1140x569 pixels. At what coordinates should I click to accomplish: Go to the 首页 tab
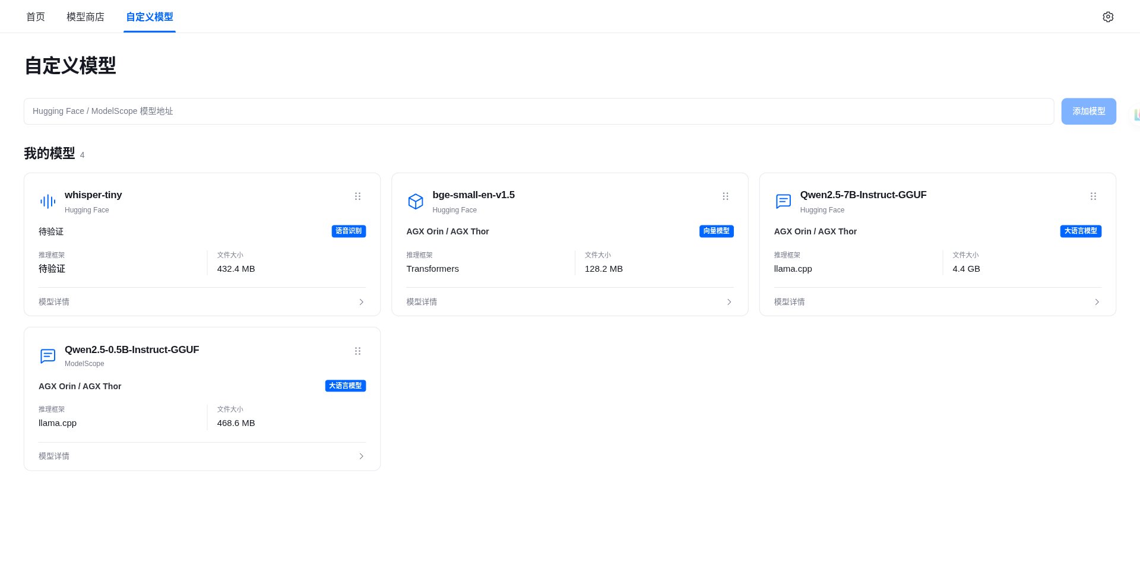click(36, 17)
